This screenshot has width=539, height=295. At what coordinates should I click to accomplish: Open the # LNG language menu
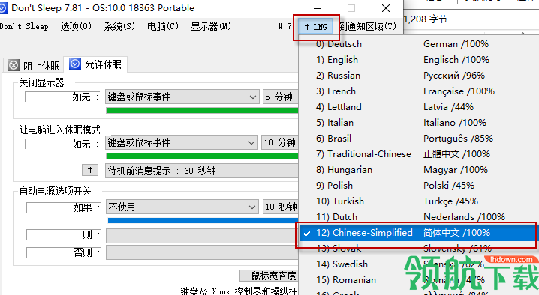(316, 27)
